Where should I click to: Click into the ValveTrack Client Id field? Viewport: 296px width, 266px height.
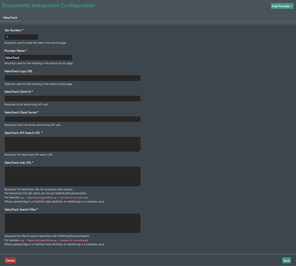pos(73,98)
